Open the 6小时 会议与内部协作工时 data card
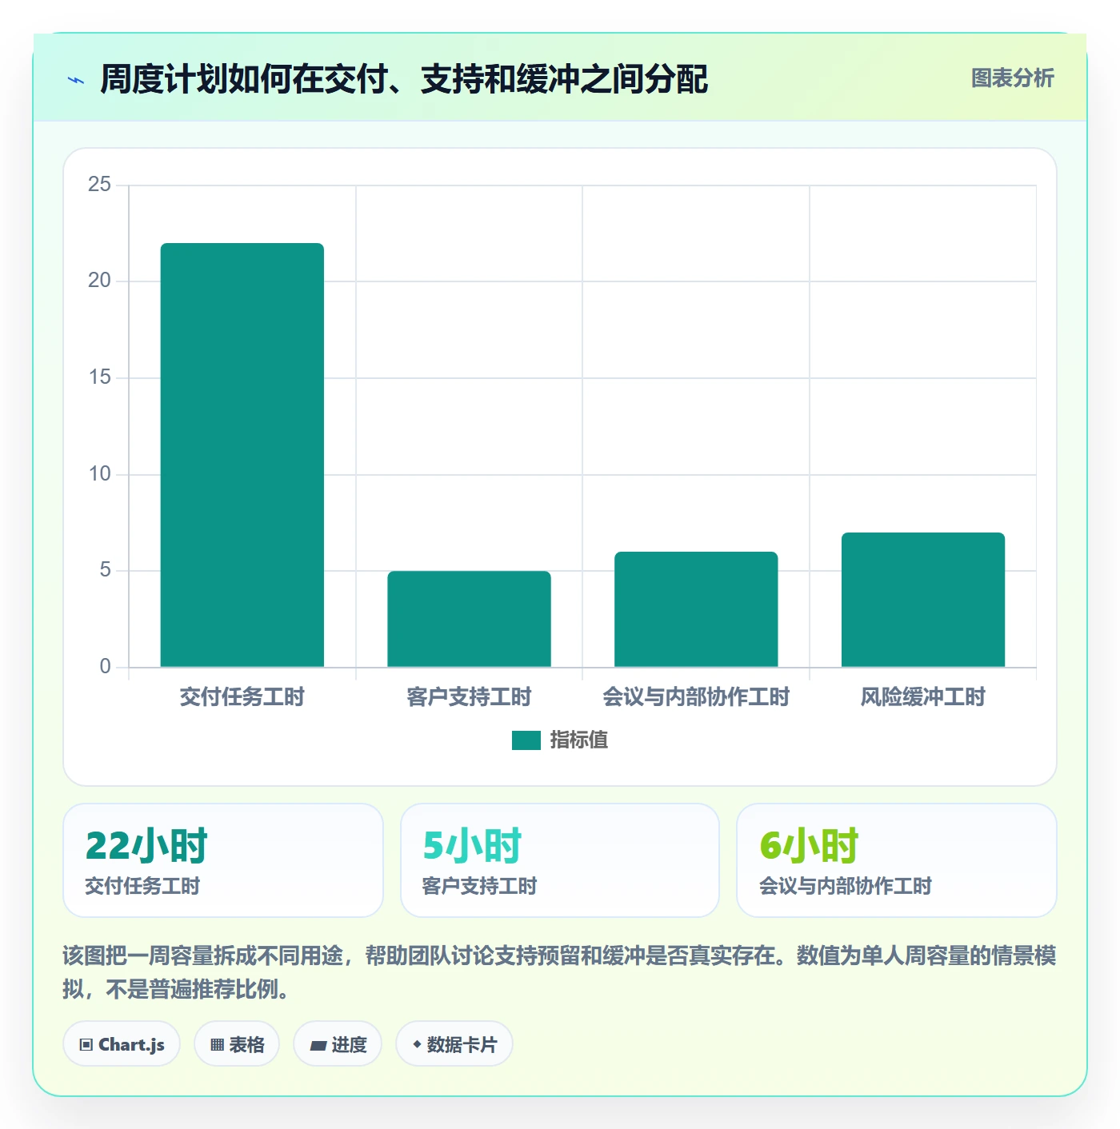Viewport: 1120px width, 1129px height. point(897,860)
